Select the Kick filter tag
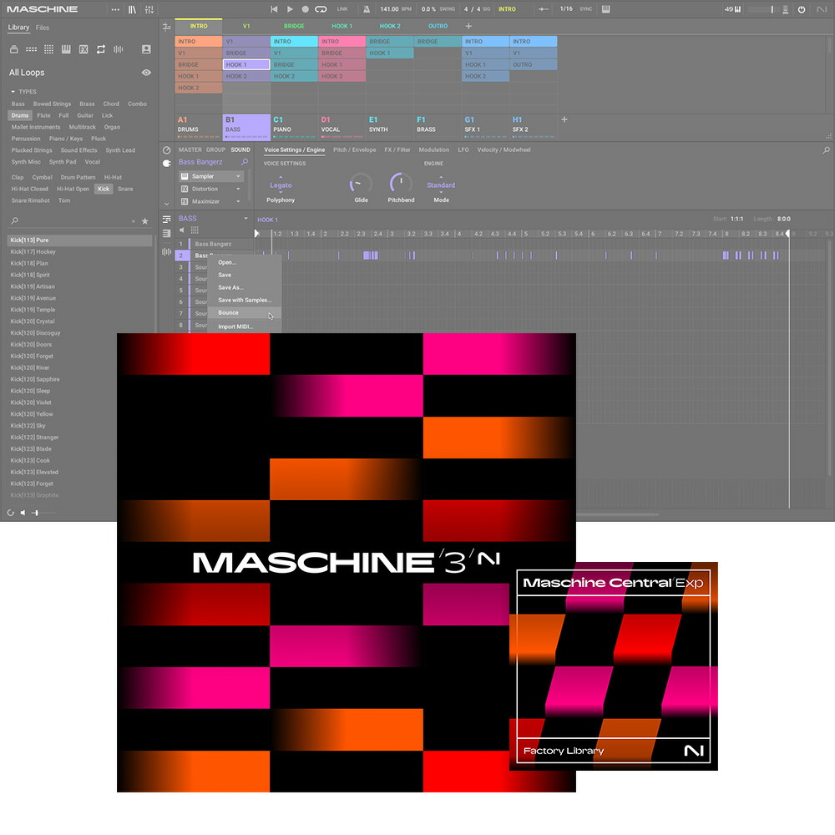Screen dimensions: 835x835 [x=104, y=189]
